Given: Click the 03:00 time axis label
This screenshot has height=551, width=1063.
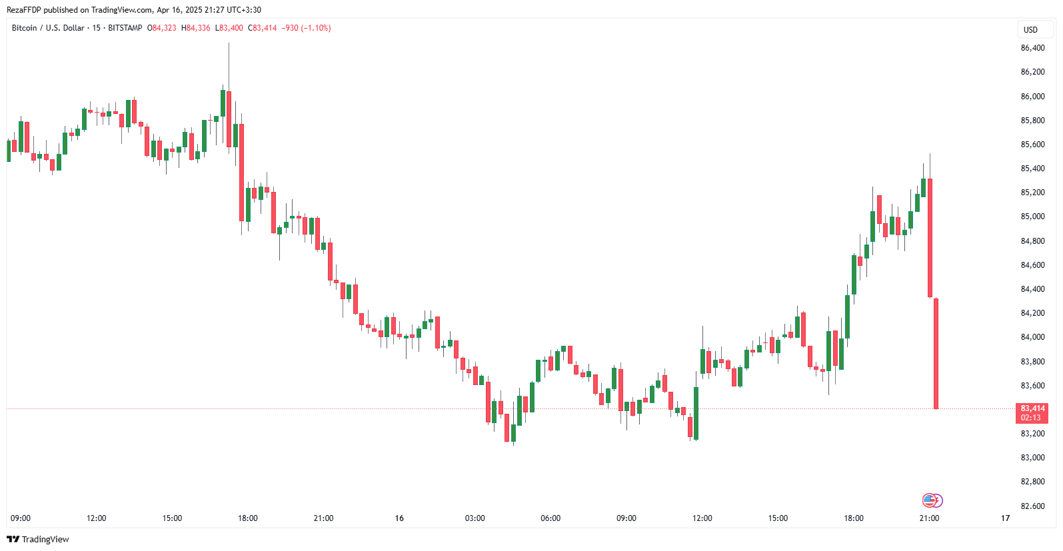Looking at the screenshot, I should pos(475,518).
